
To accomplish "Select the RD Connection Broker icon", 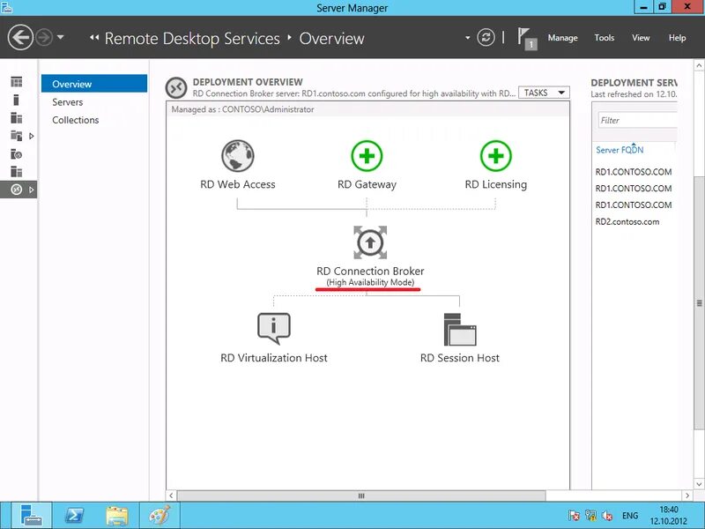I will click(370, 242).
